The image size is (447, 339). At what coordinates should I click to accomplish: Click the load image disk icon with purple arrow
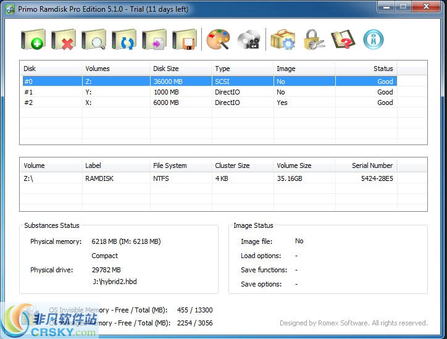(x=154, y=40)
